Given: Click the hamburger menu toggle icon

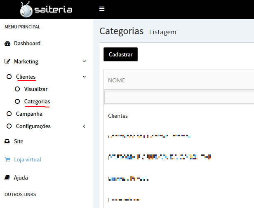Looking at the screenshot, I should pyautogui.click(x=102, y=9).
